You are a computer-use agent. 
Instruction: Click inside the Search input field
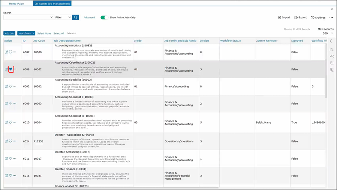[x=26, y=17]
